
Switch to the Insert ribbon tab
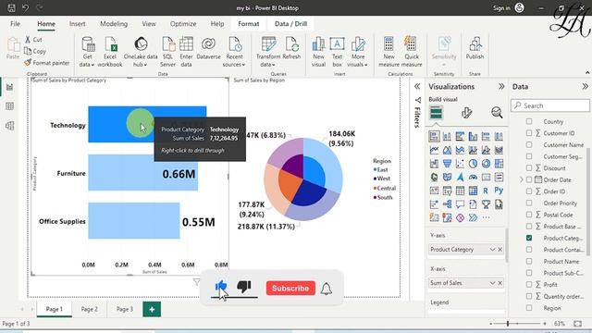point(78,24)
